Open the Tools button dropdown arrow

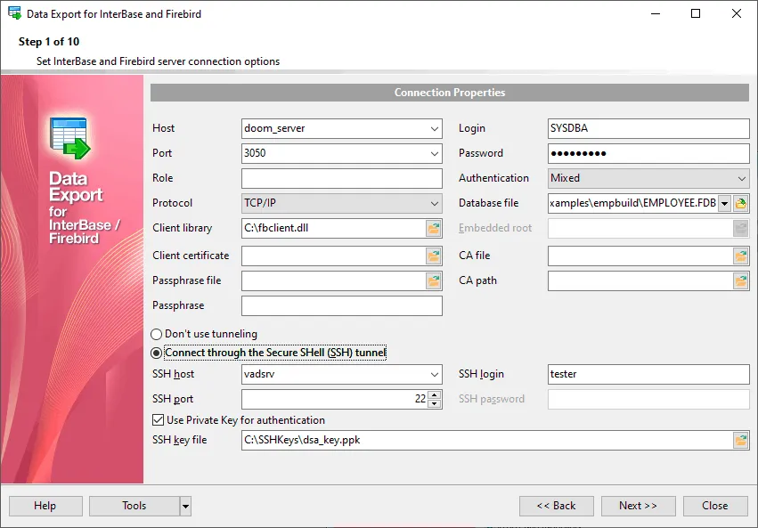(x=185, y=507)
